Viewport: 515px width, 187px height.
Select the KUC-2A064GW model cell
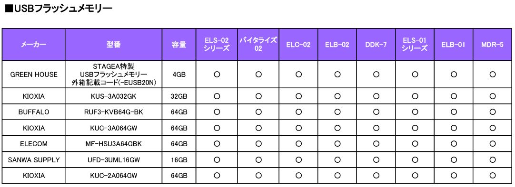pyautogui.click(x=113, y=176)
